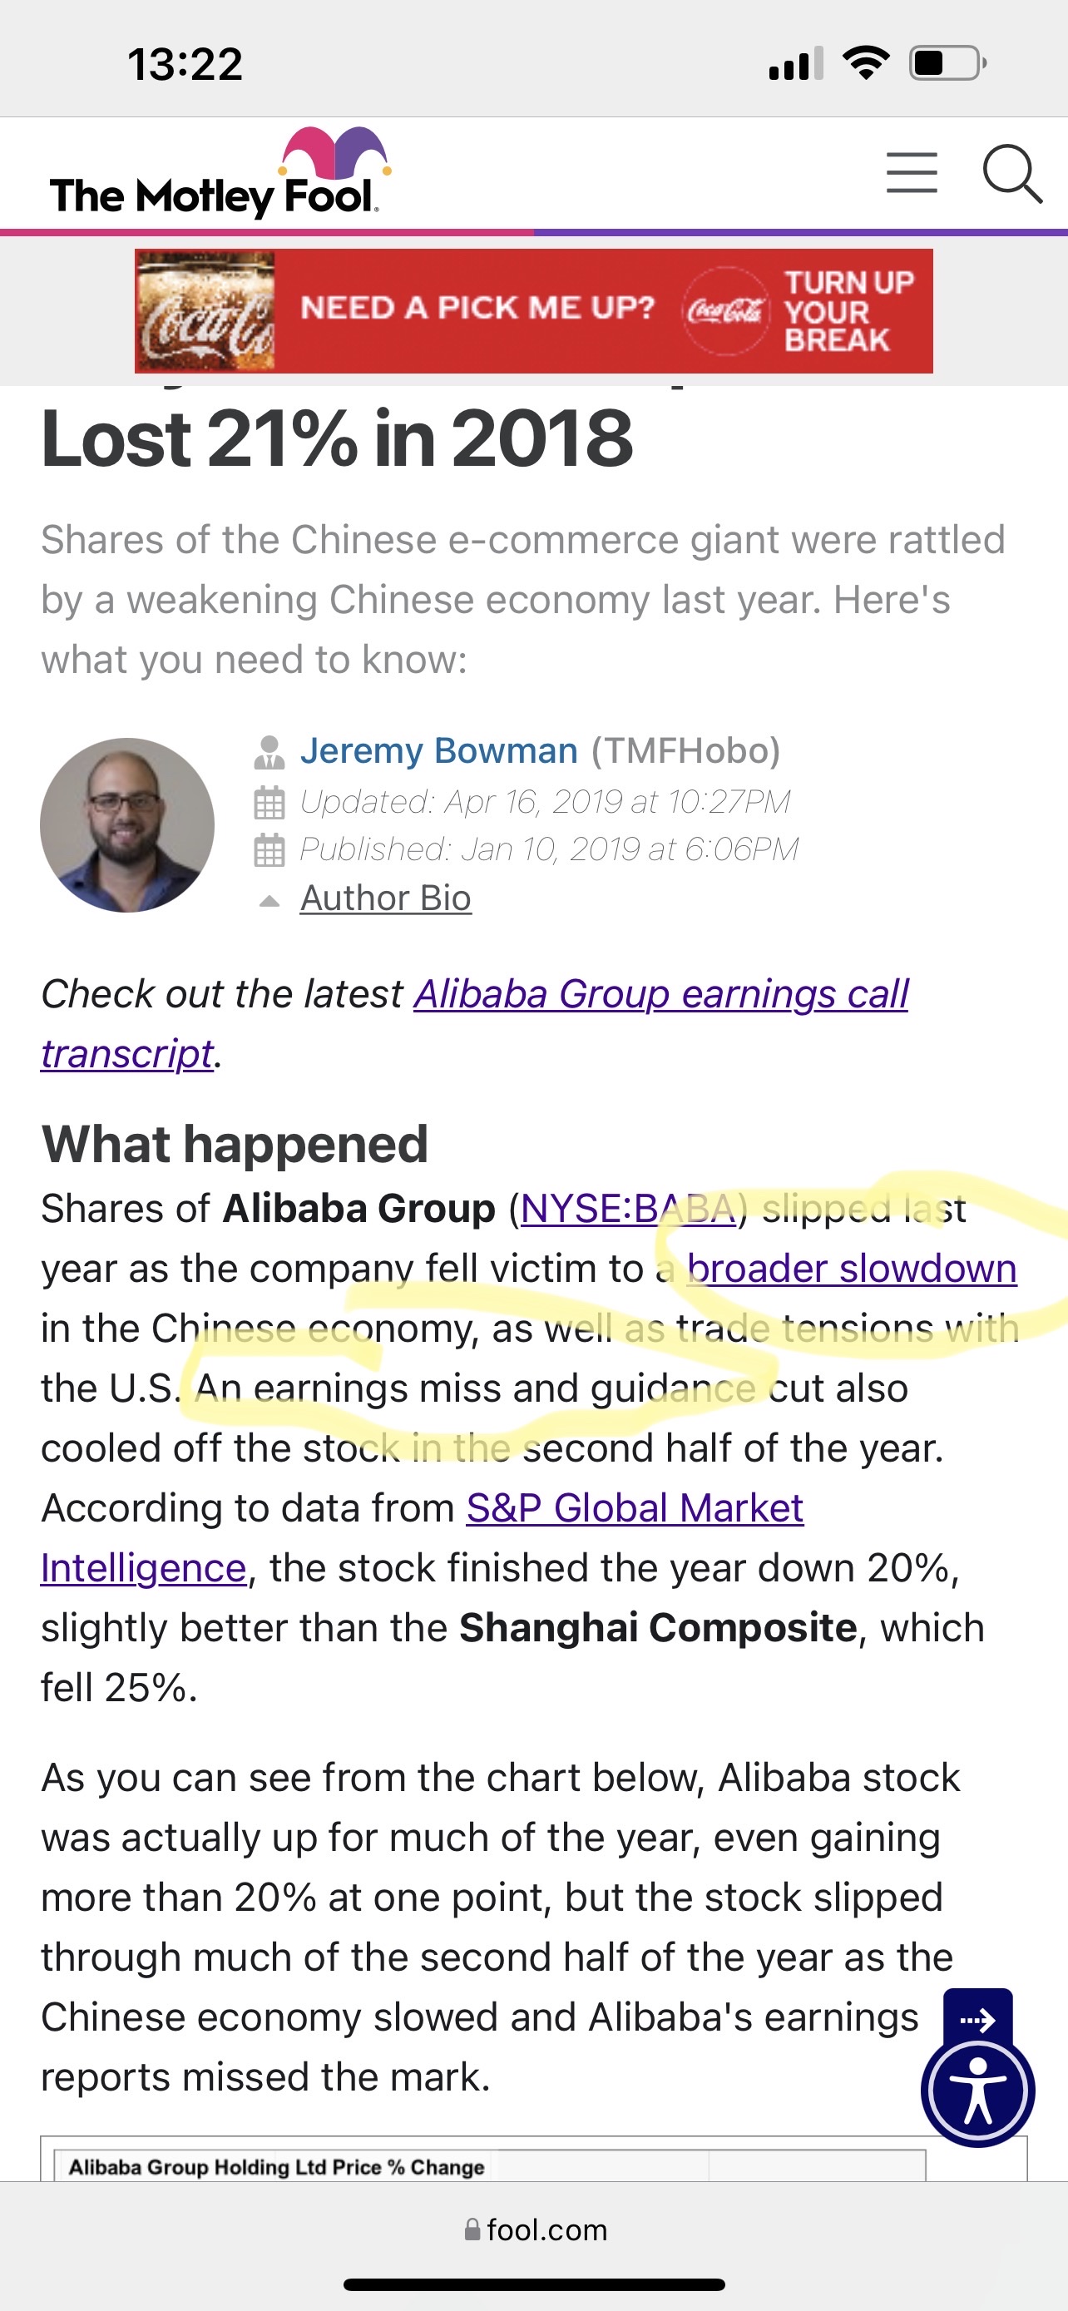Click the calendar icon beside Updated date
The height and width of the screenshot is (2311, 1068).
point(269,802)
